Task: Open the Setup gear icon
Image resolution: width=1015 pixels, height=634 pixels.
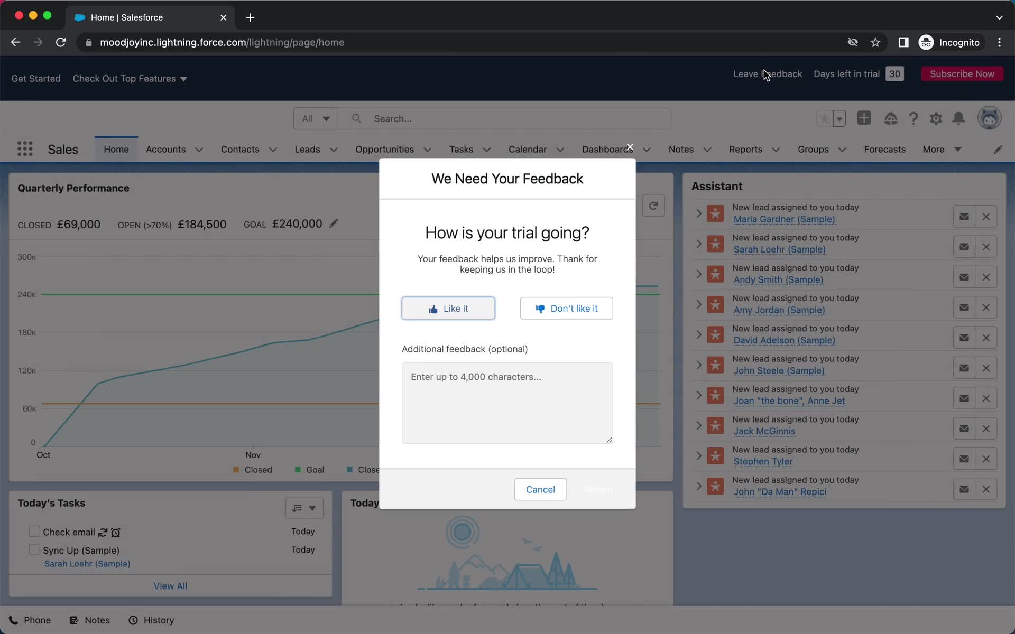Action: coord(936,118)
